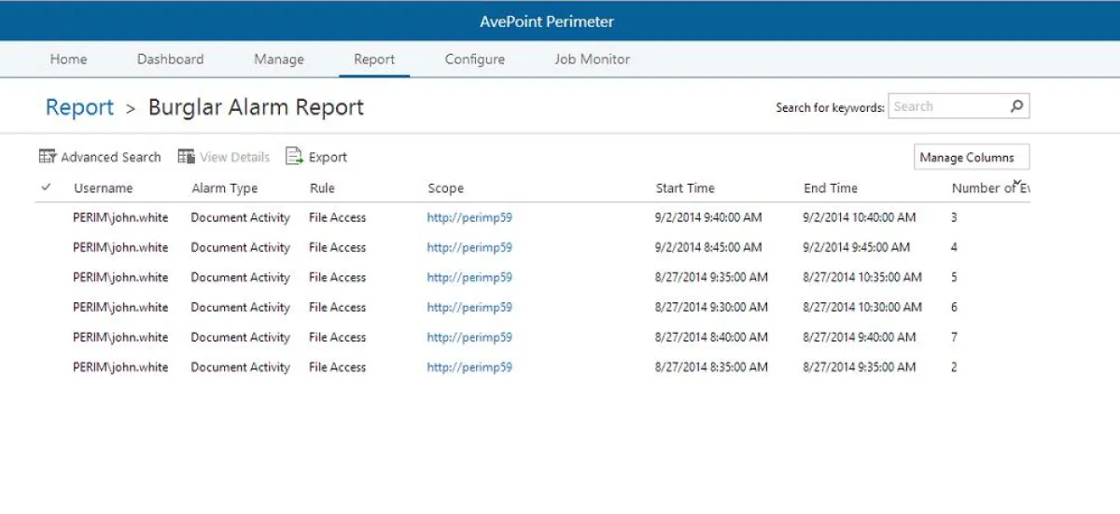Sort by the Alarm Type column header
The image size is (1120, 514).
tap(224, 188)
